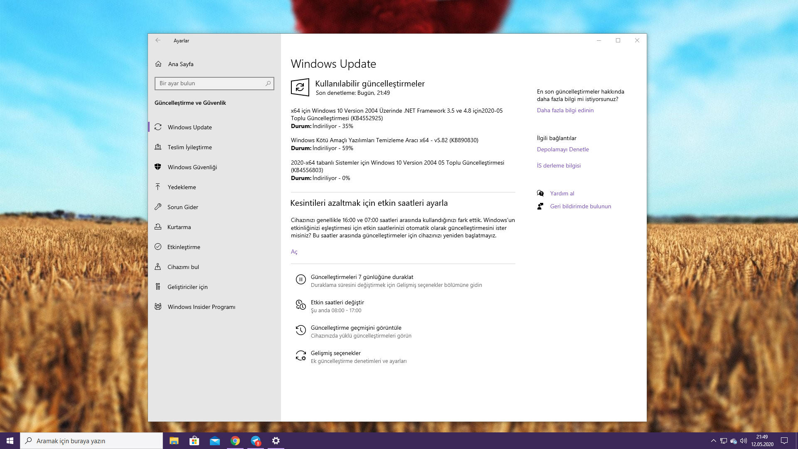This screenshot has width=798, height=449.
Task: Open Google Chrome from the taskbar
Action: (x=235, y=441)
